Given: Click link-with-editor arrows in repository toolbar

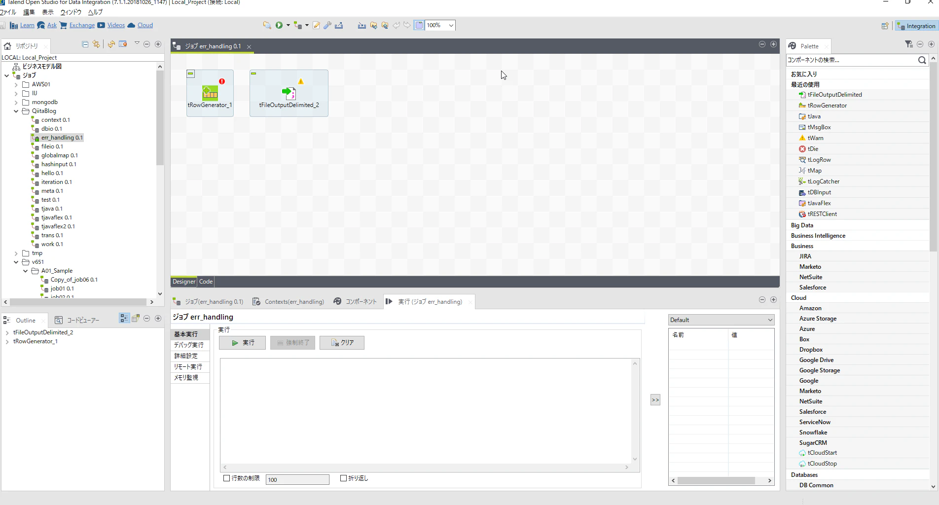Looking at the screenshot, I should pos(96,44).
